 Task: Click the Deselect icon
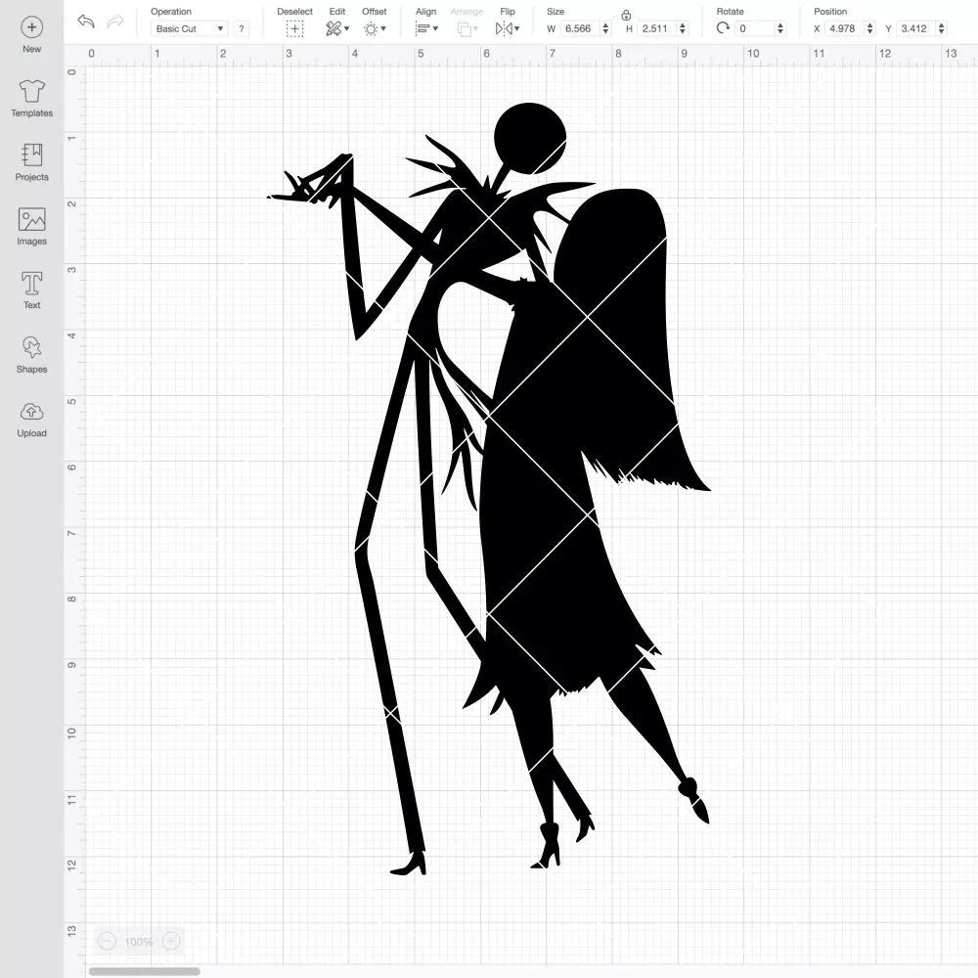coord(295,28)
